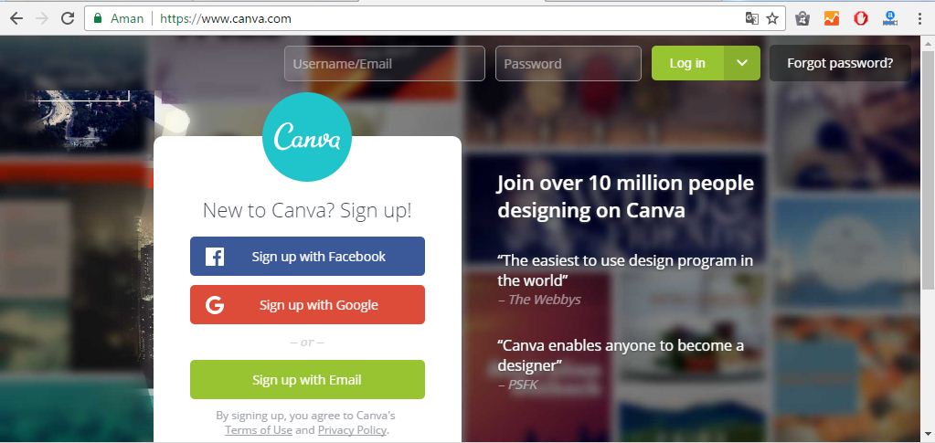This screenshot has width=935, height=443.
Task: Click the browser forward arrow
Action: point(42,18)
